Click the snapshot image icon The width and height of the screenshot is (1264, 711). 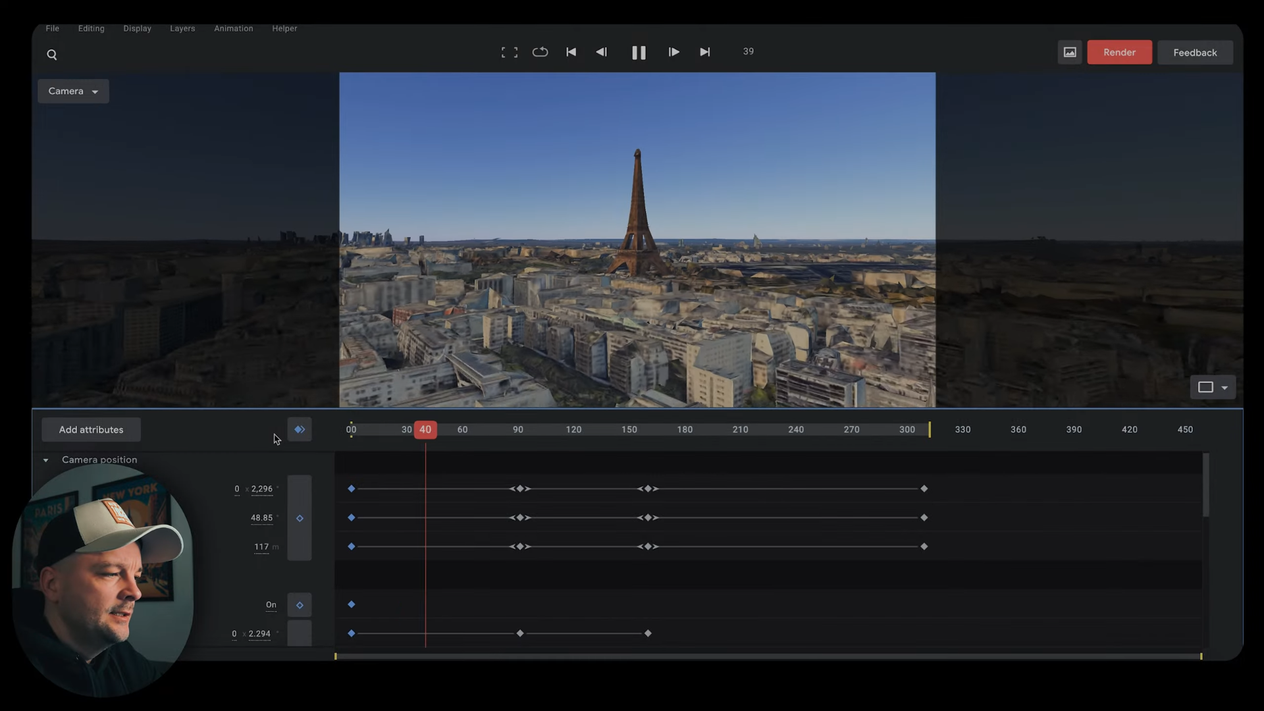(1069, 52)
